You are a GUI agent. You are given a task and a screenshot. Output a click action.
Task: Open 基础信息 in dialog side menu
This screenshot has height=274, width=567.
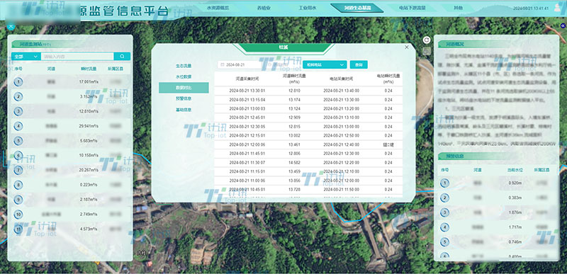[x=184, y=110]
